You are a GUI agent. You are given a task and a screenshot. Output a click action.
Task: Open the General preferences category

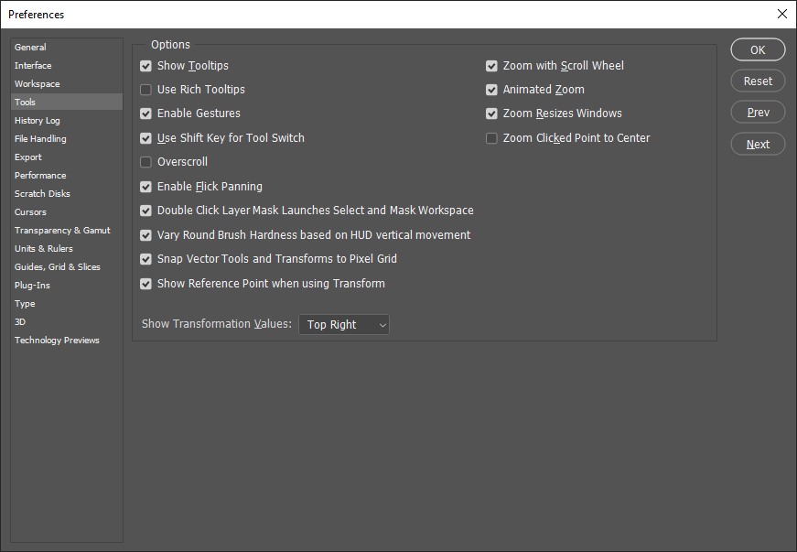click(x=30, y=48)
